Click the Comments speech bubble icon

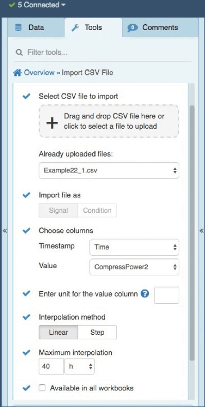coord(132,28)
